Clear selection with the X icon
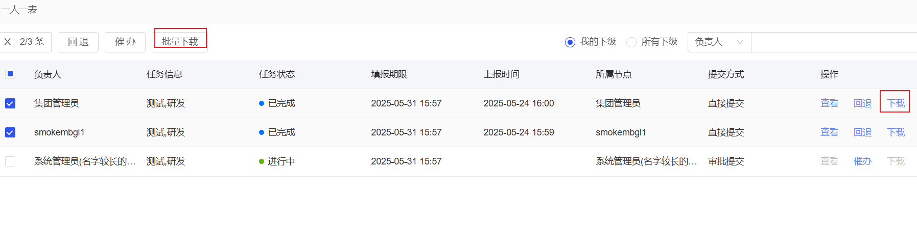 8,42
